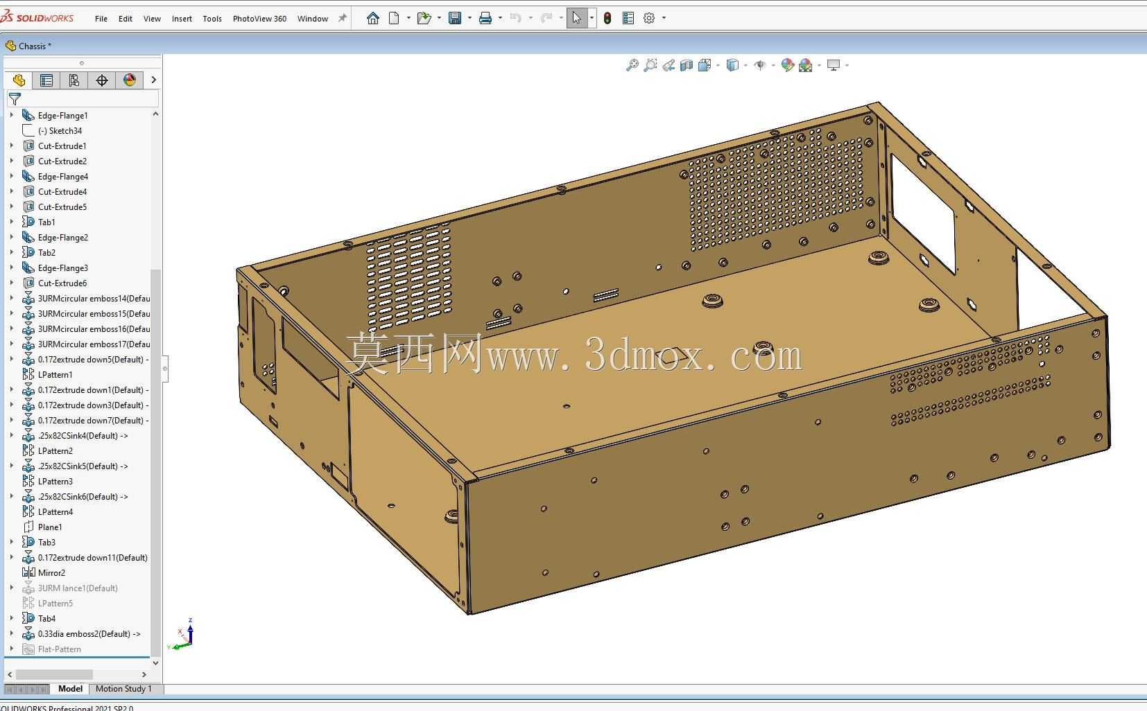Click the View Orientation icon

click(x=705, y=65)
